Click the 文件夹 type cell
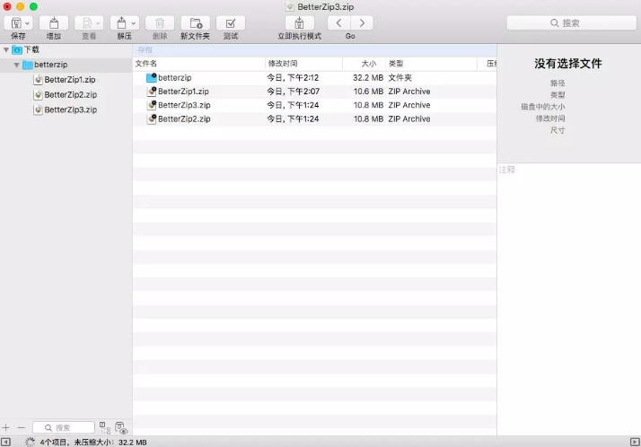Screen dimensions: 641x447 pos(400,77)
